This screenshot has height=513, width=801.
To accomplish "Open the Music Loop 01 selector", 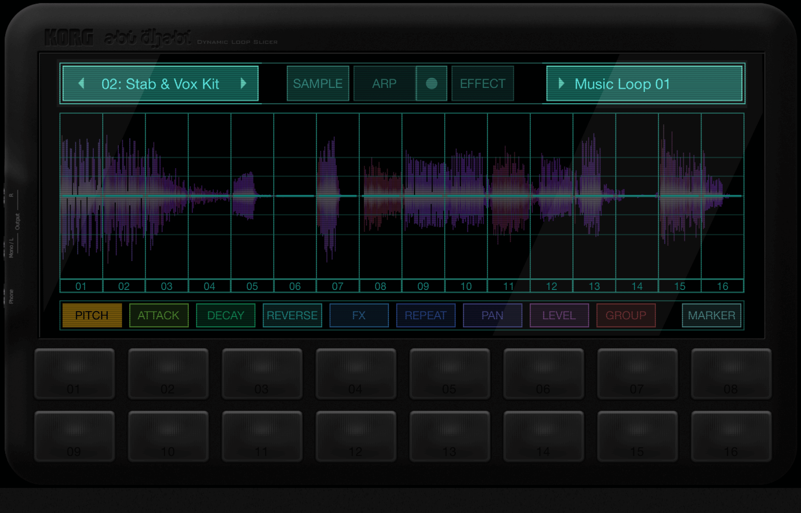I will coord(644,84).
